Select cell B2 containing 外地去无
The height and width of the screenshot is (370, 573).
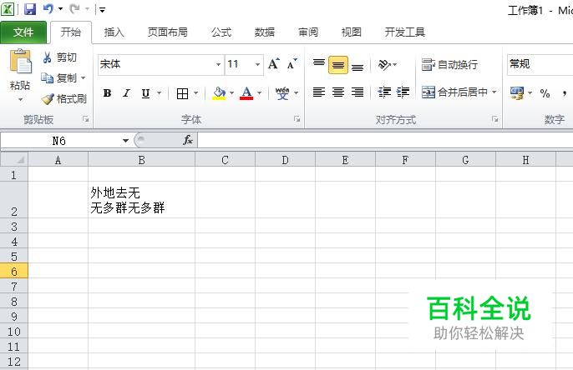point(141,199)
